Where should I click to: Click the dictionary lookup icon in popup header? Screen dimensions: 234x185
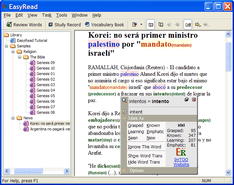tap(186, 100)
